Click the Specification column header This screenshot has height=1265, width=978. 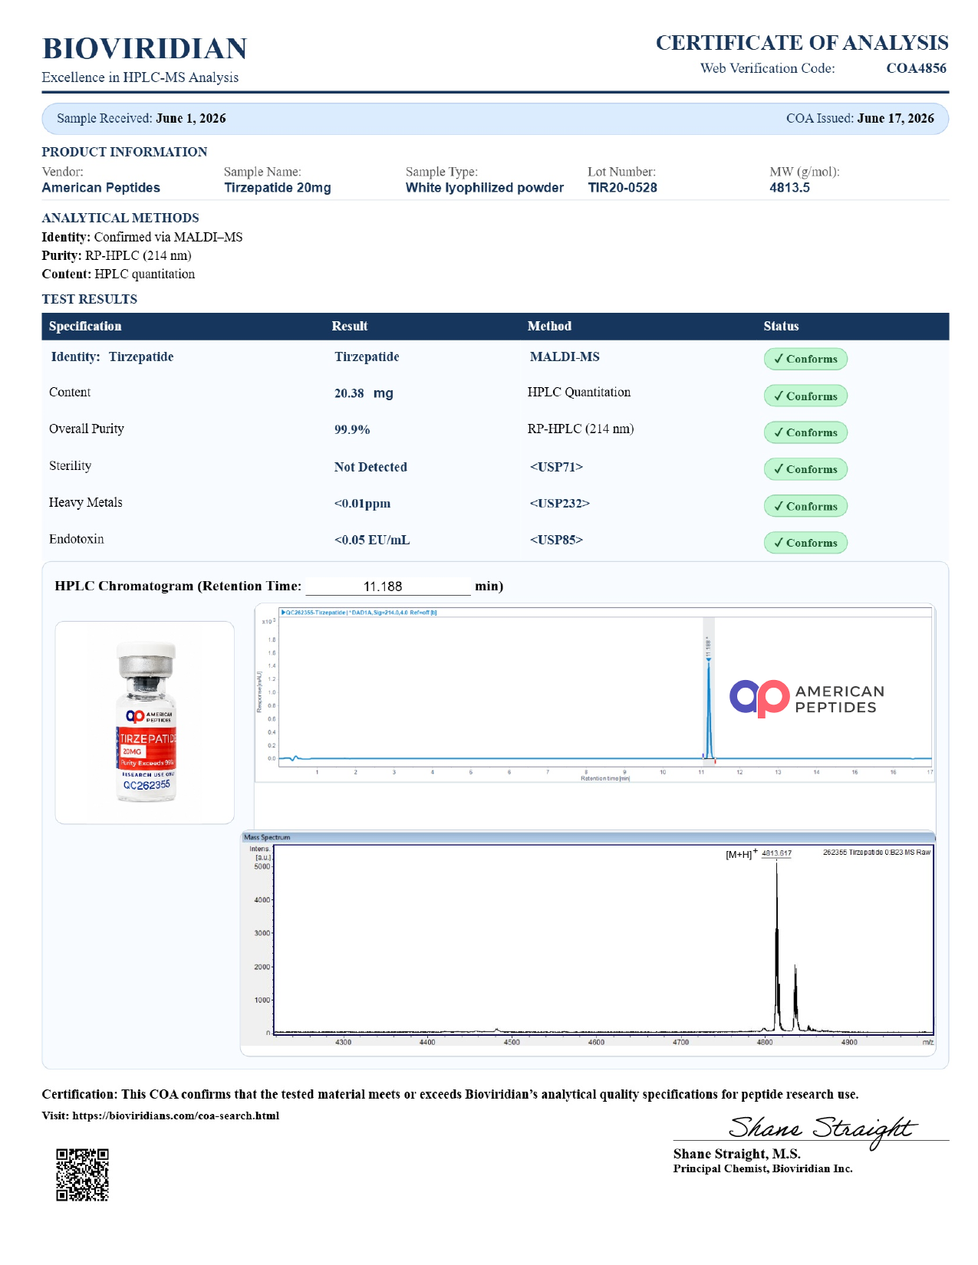[x=85, y=326]
